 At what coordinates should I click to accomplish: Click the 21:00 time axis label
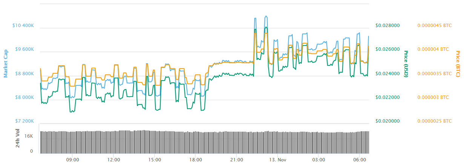tap(236, 159)
